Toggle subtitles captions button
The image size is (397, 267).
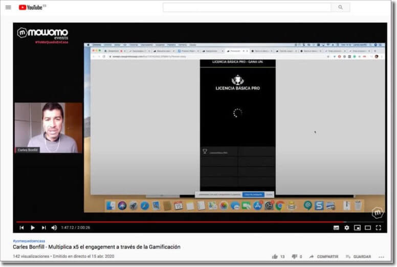click(336, 228)
